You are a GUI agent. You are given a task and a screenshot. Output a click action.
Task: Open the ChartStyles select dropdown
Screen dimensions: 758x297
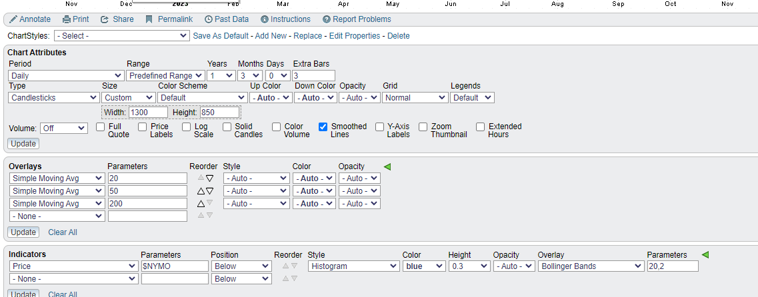click(x=122, y=36)
